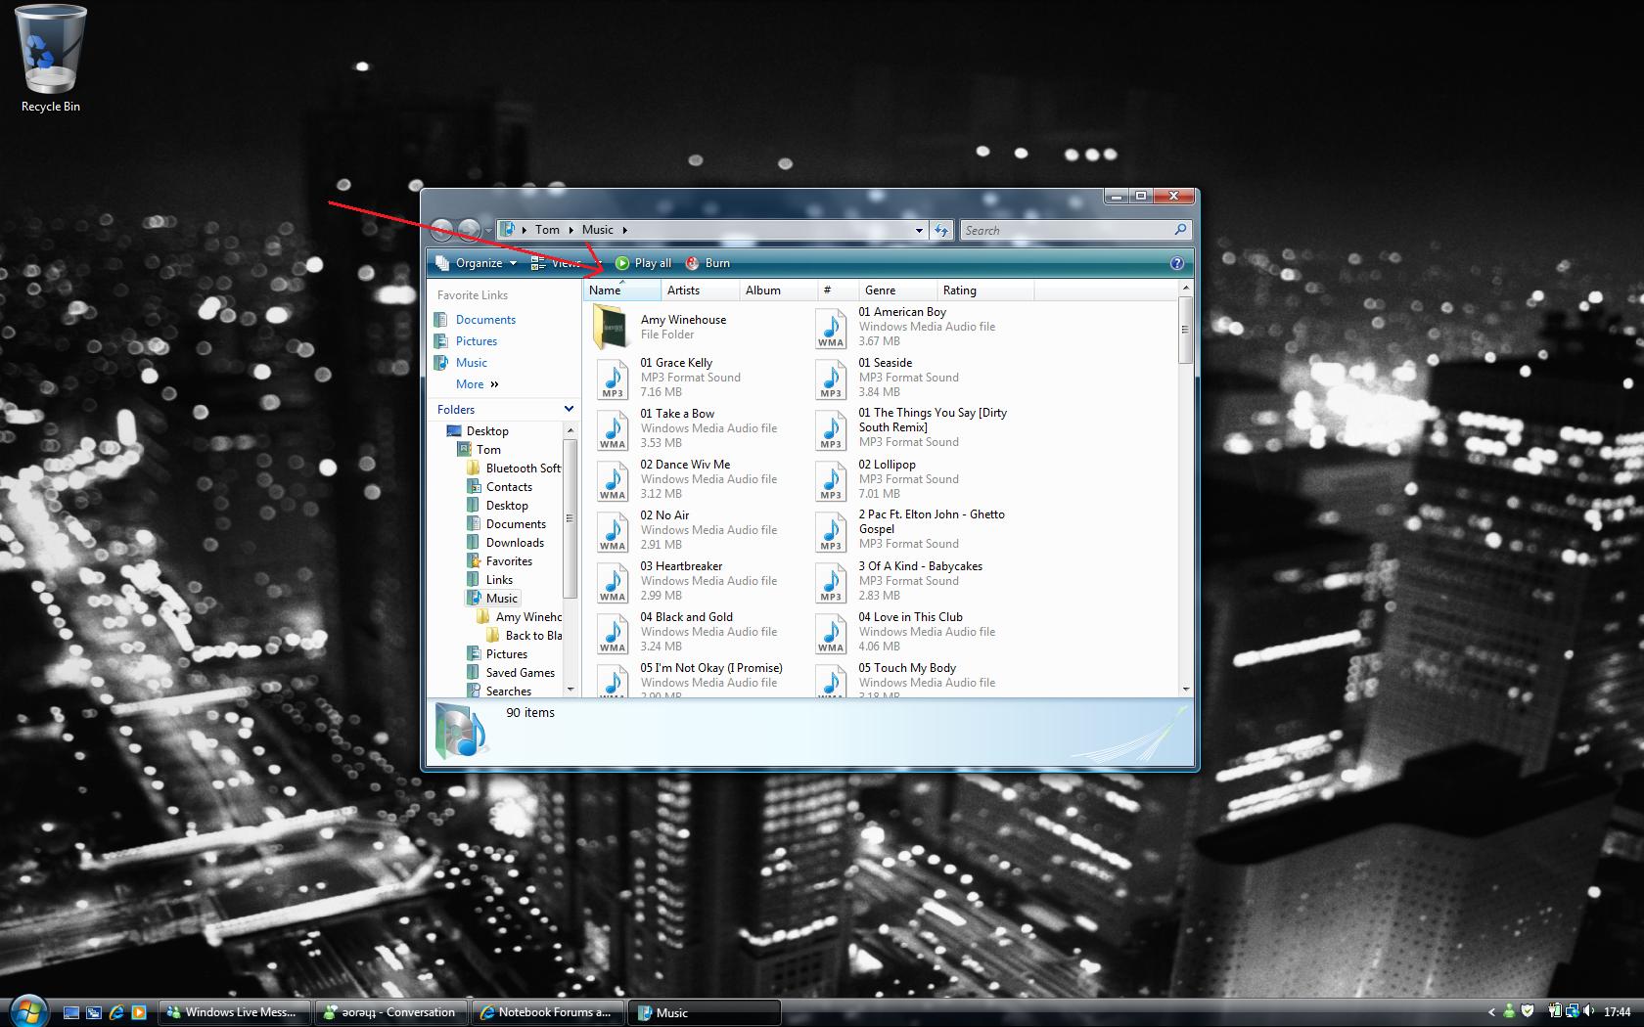This screenshot has height=1027, width=1644.
Task: Select the Amy Winehouse folder icon
Action: click(612, 327)
